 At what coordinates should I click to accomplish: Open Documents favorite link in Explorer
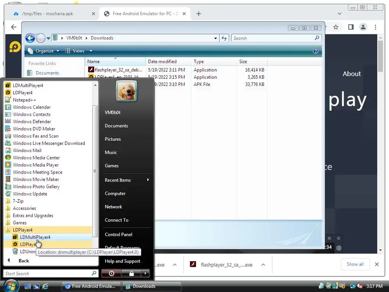click(47, 73)
